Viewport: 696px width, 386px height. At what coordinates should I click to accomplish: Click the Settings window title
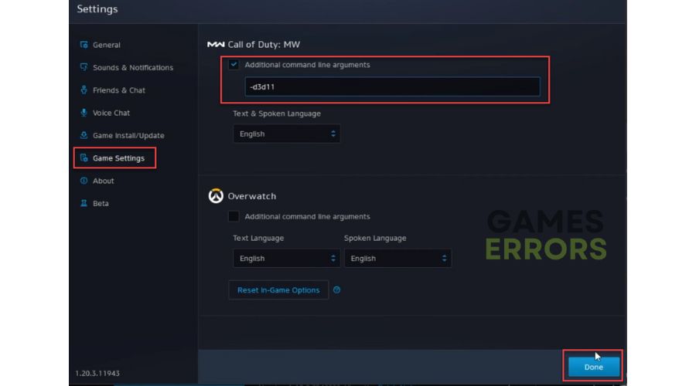(97, 8)
